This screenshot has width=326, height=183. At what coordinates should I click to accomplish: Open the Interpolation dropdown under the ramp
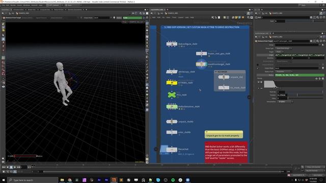[x=285, y=102]
